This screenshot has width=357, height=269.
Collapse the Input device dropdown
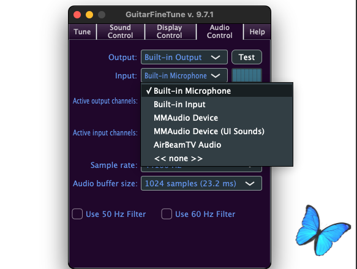point(184,75)
